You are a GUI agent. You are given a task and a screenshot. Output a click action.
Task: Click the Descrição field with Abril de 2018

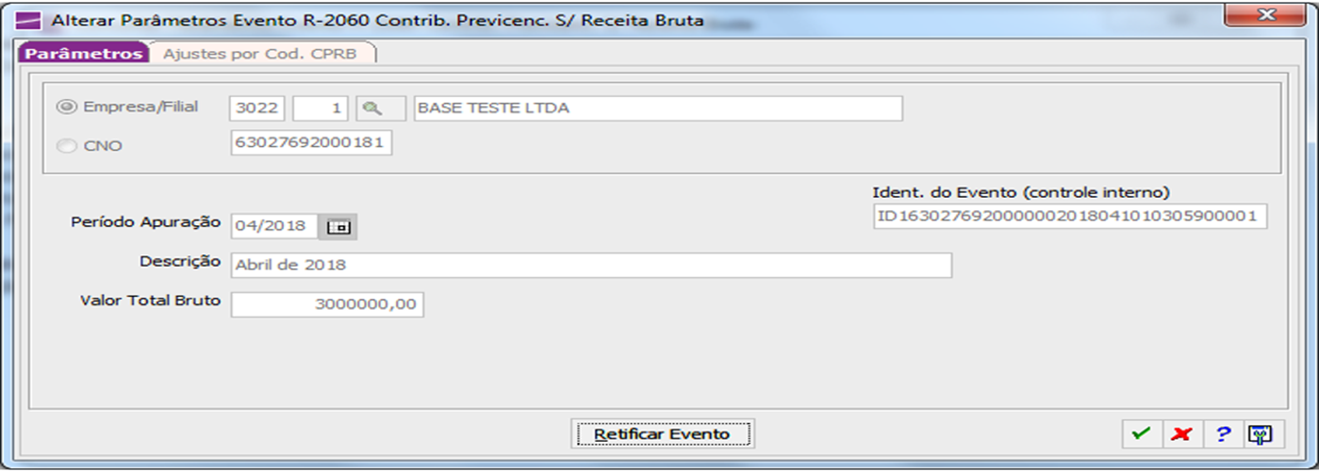coord(591,265)
